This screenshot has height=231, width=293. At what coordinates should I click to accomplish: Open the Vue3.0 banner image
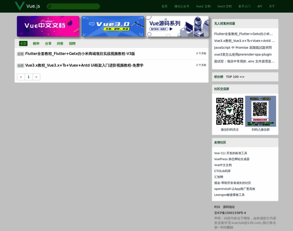pos(113,26)
